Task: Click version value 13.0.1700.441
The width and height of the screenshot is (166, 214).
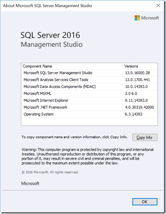Action: (x=137, y=80)
